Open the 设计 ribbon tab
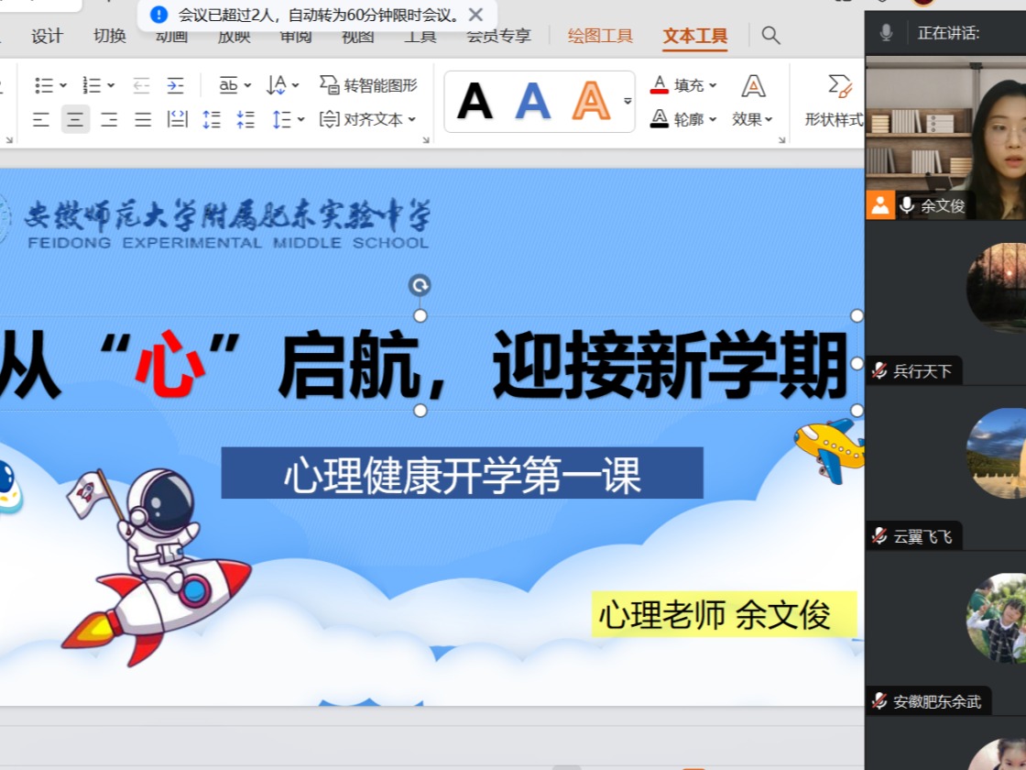This screenshot has width=1026, height=770. coord(47,36)
